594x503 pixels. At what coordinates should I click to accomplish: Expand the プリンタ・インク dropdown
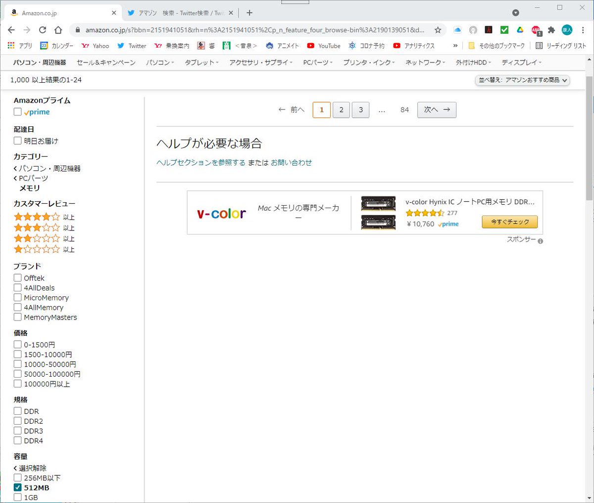tap(369, 62)
